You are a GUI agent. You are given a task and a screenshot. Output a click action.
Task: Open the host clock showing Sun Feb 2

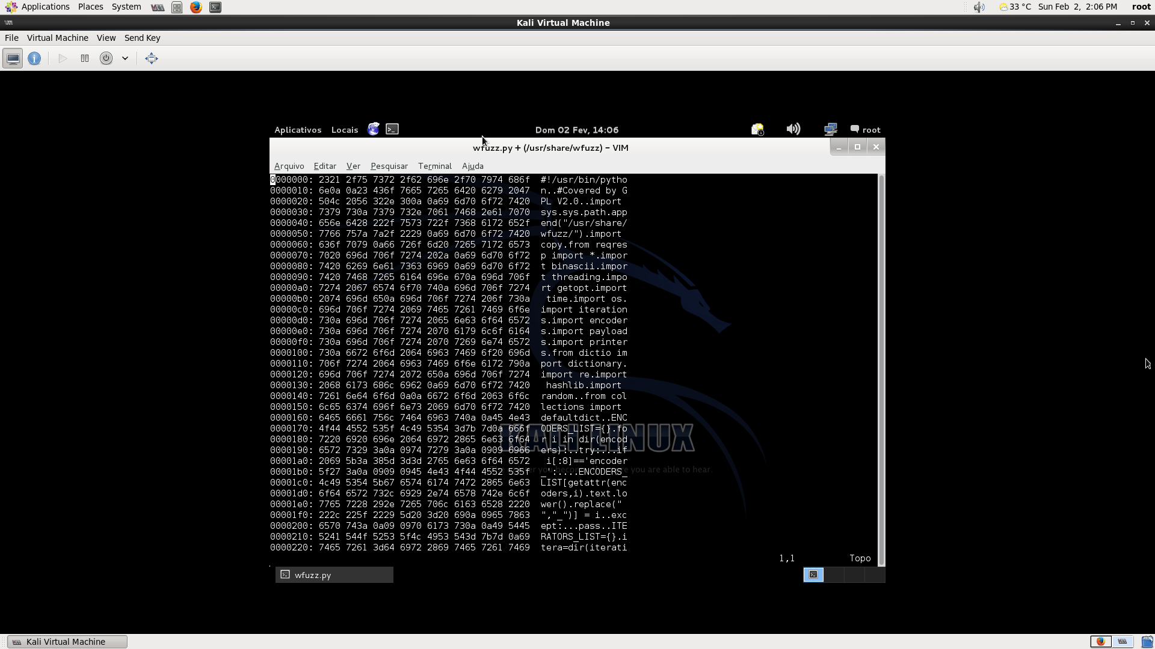tap(1077, 7)
